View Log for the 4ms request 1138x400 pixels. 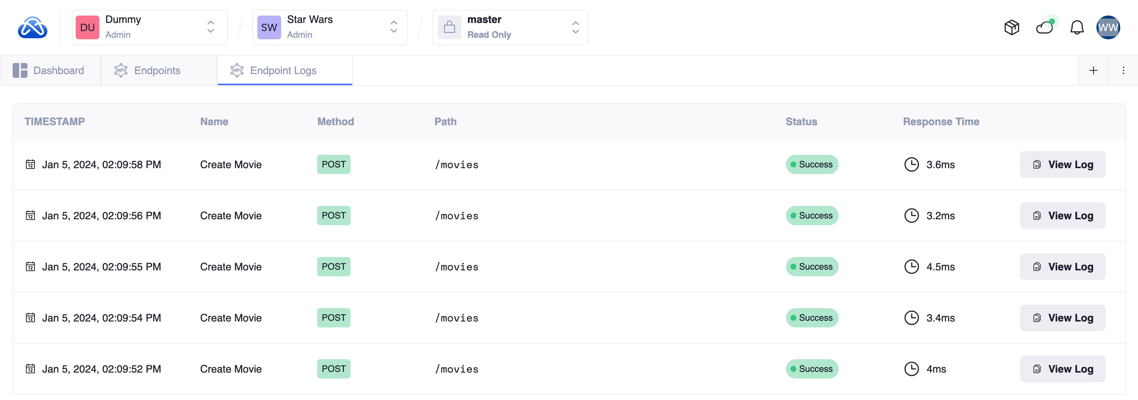tap(1062, 369)
